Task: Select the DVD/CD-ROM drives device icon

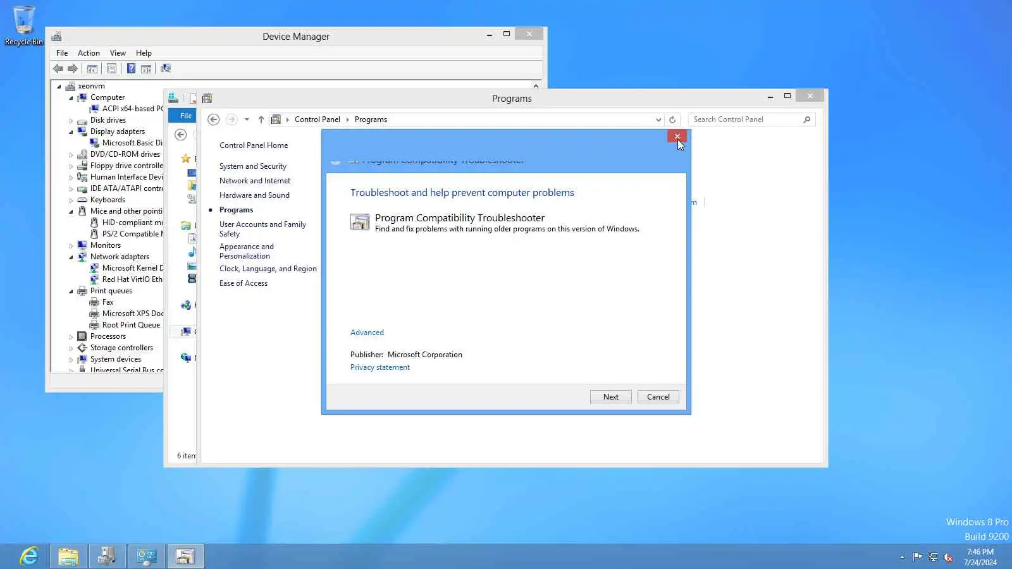Action: 82,154
